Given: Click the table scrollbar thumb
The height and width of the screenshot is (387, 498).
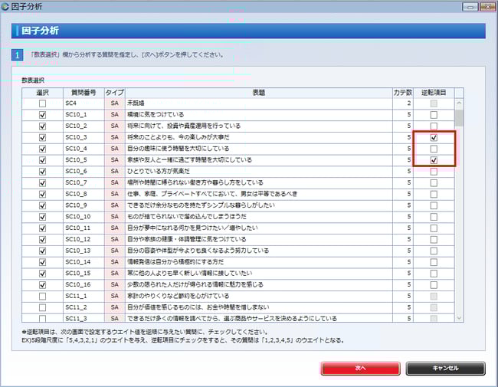Looking at the screenshot, I should point(459,118).
